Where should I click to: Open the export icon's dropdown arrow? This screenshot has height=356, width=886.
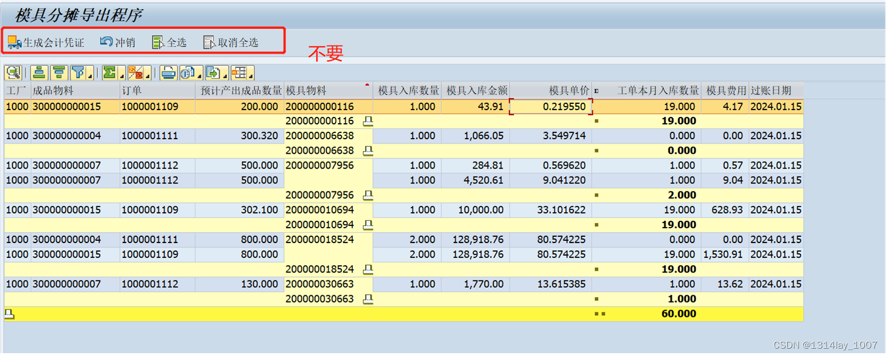coord(221,76)
